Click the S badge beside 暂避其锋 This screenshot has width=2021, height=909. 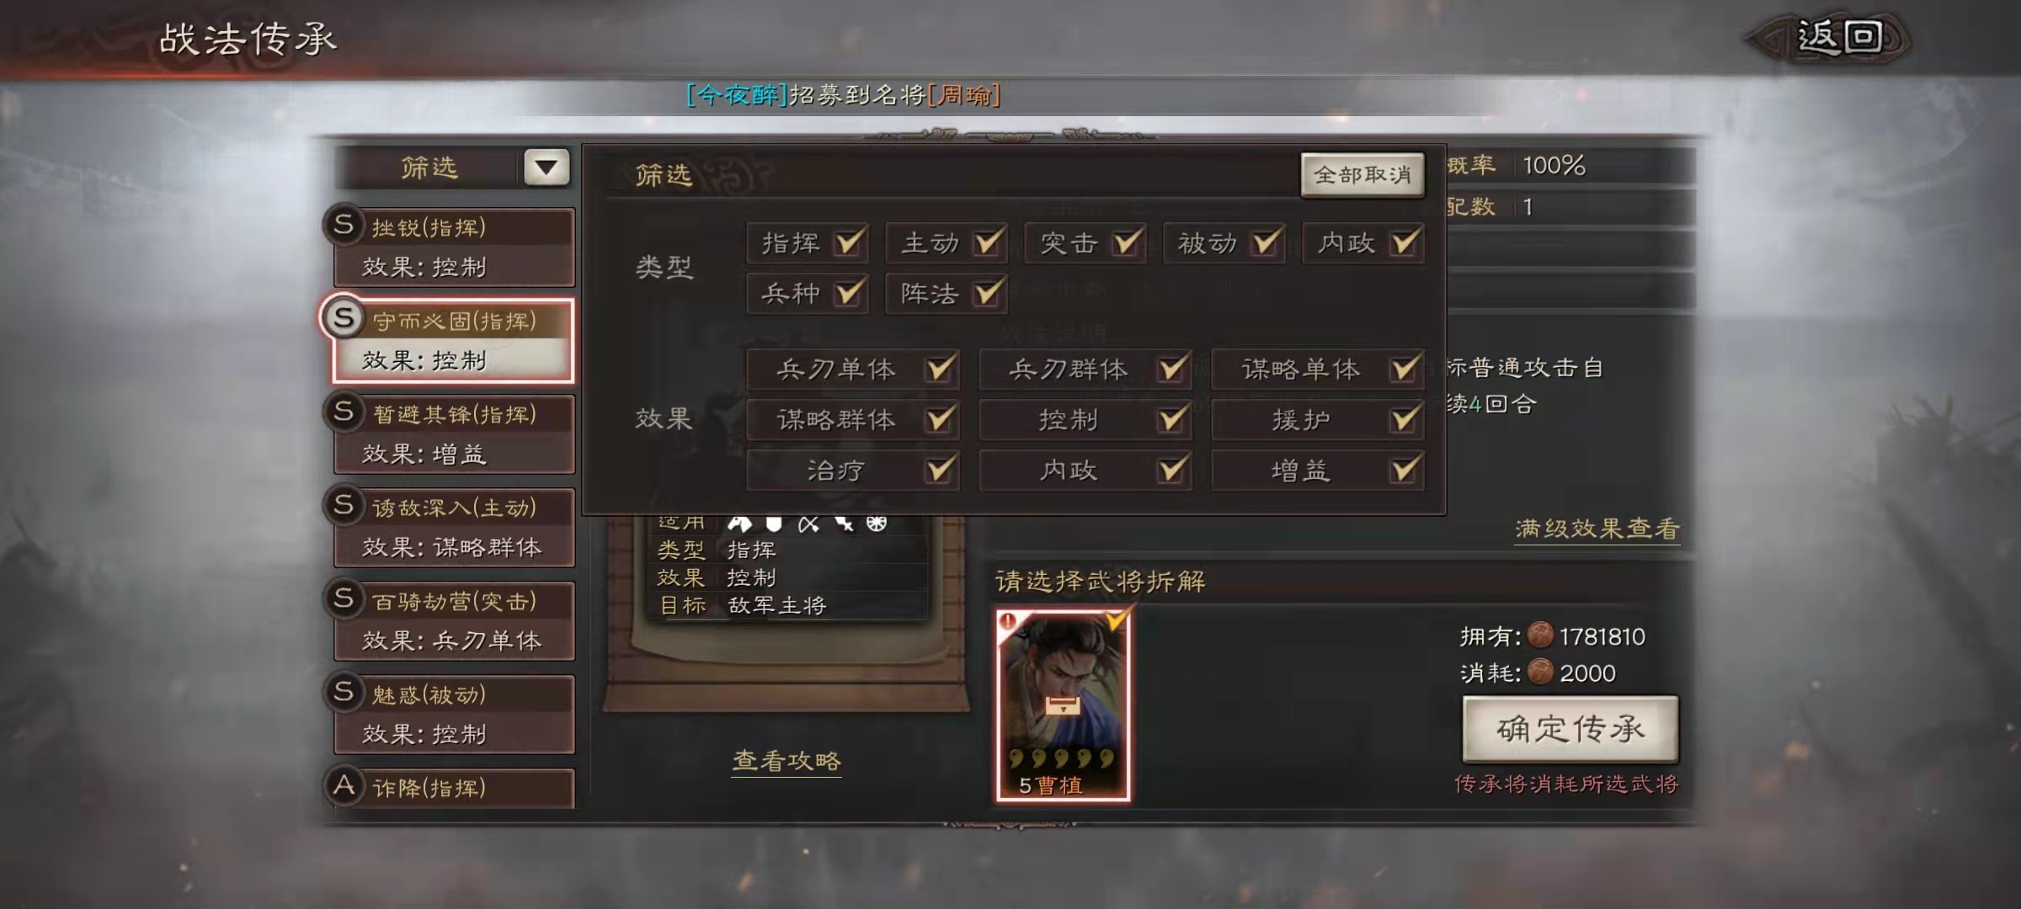pos(344,412)
